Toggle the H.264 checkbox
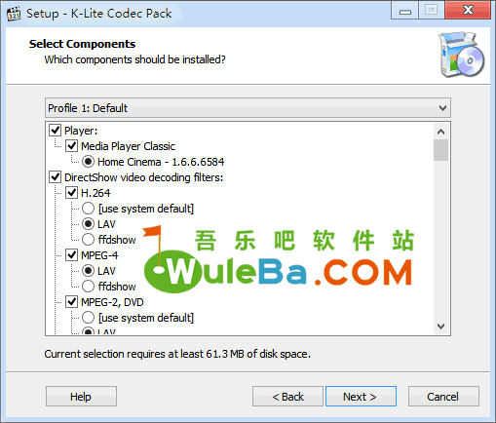The width and height of the screenshot is (496, 423). (71, 193)
